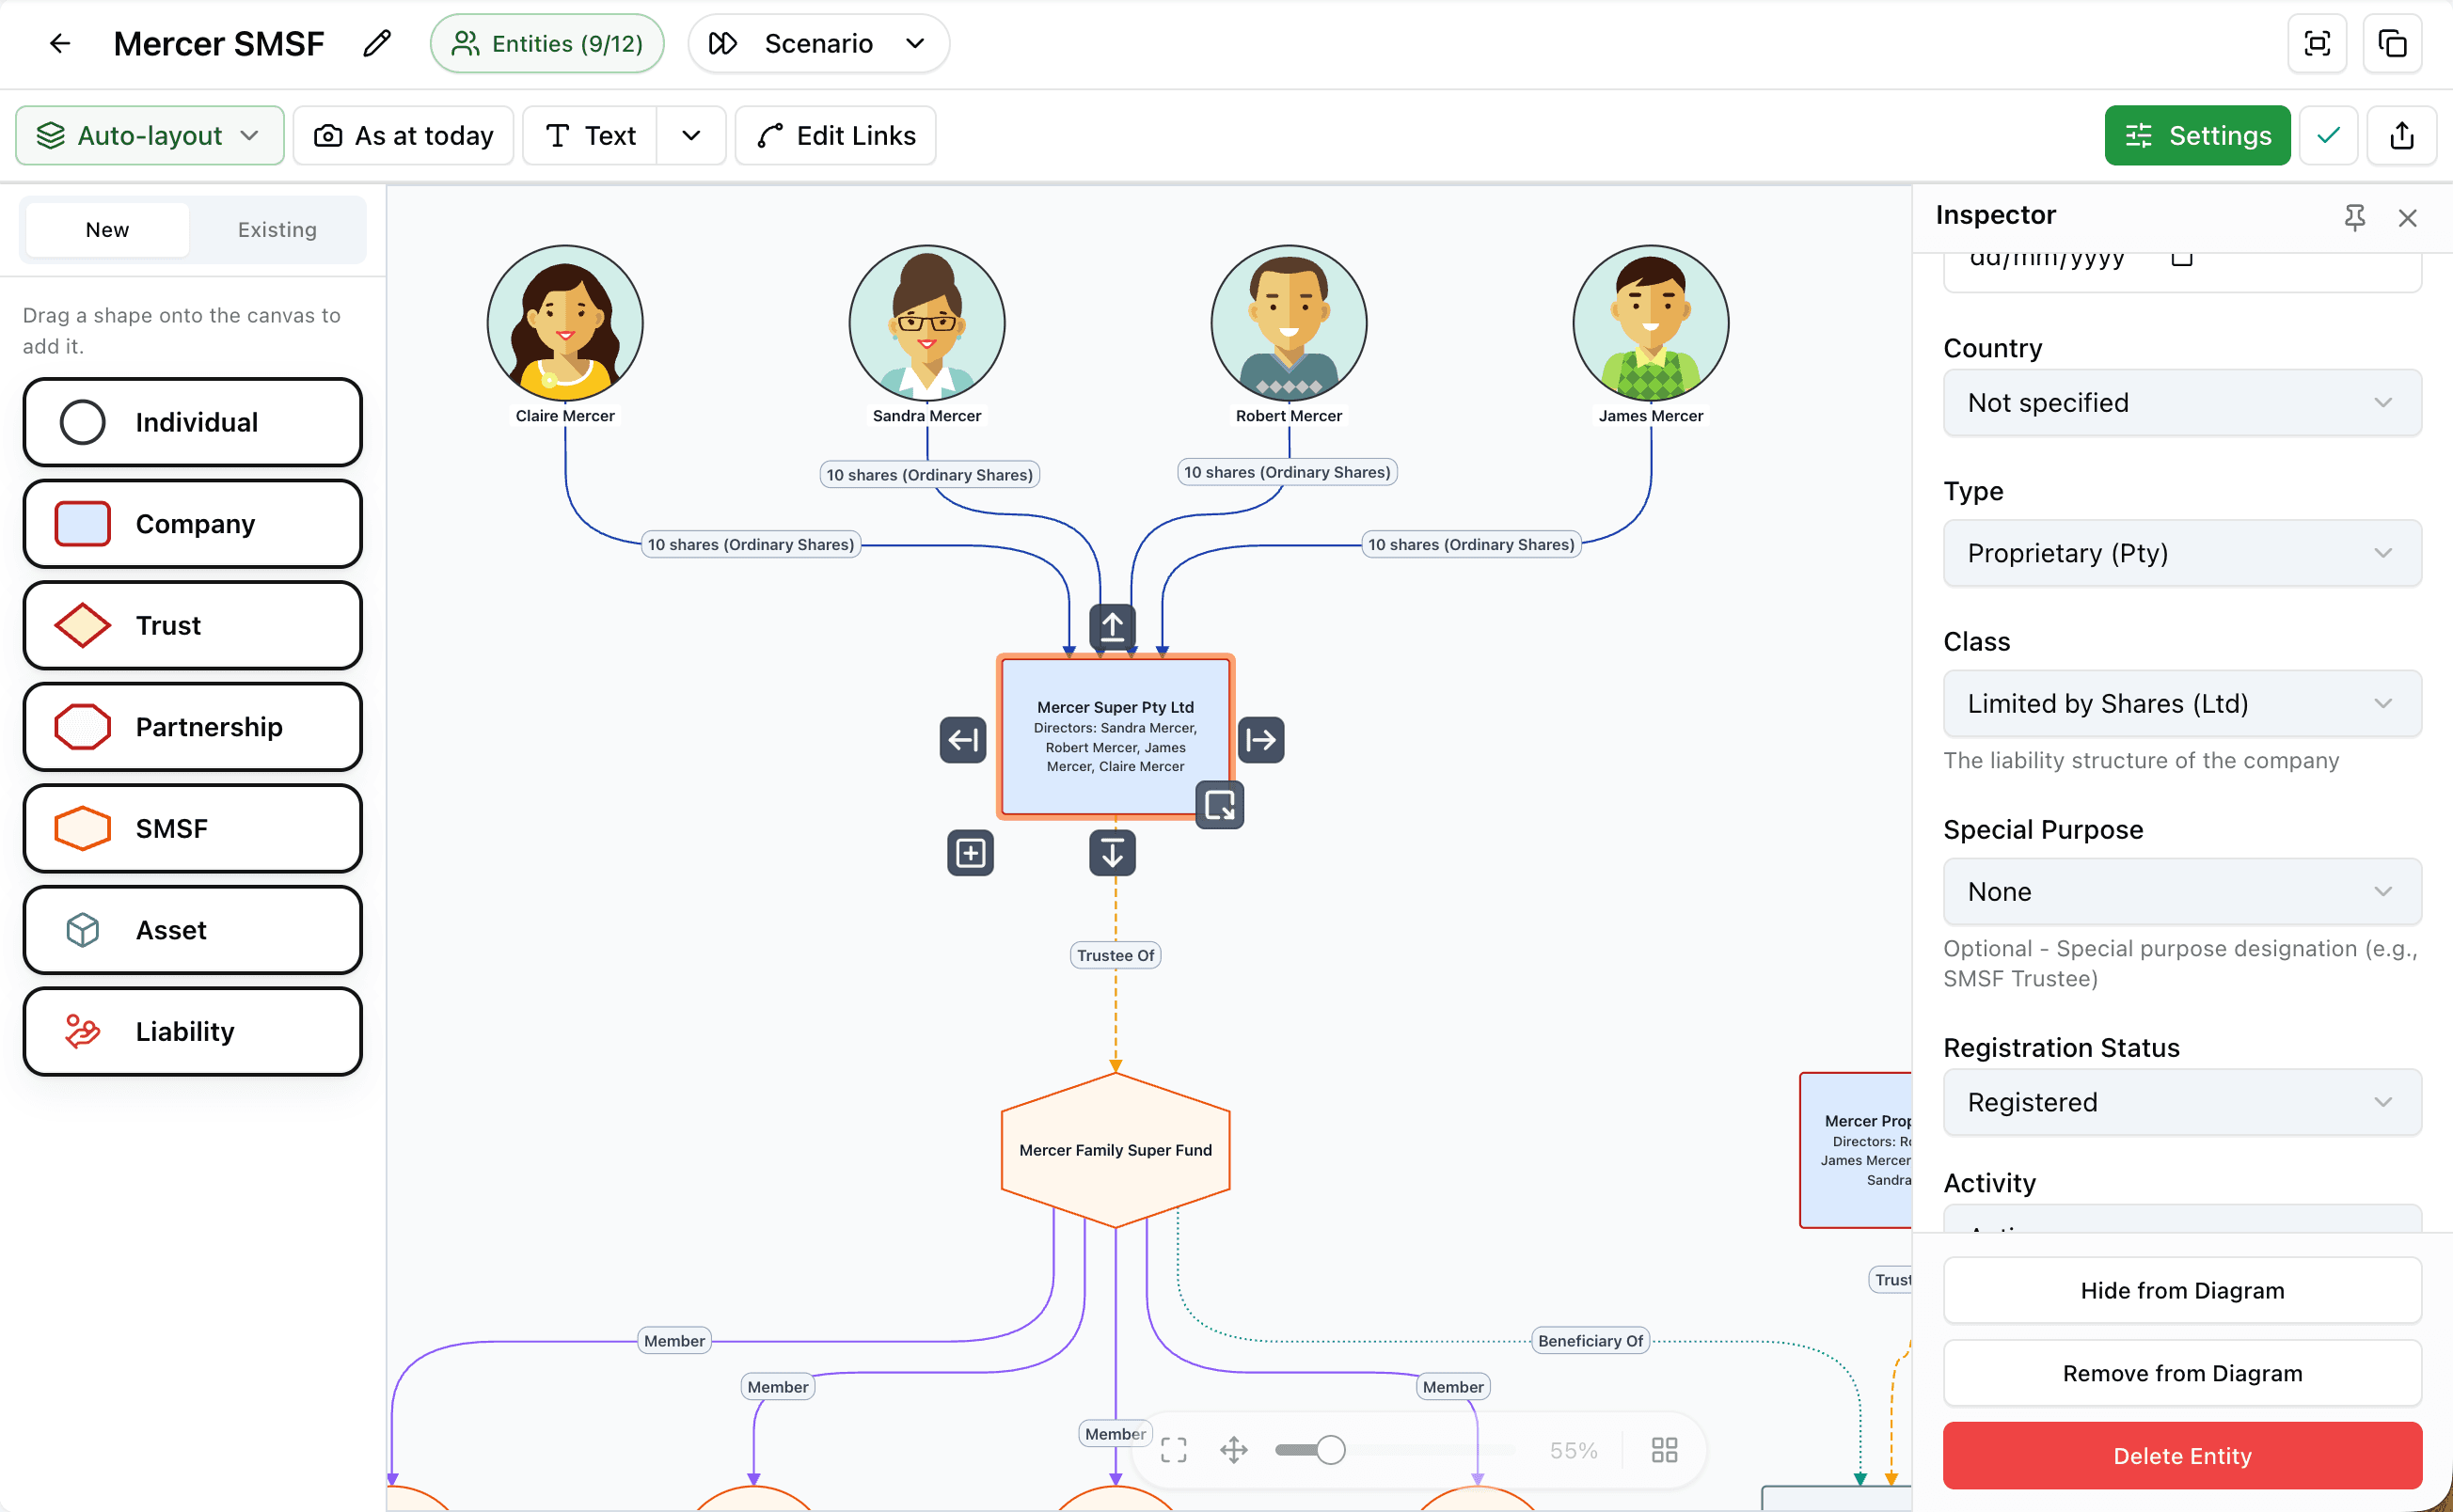Click the As at today button
Screen dimensions: 2453x1512
tap(403, 135)
